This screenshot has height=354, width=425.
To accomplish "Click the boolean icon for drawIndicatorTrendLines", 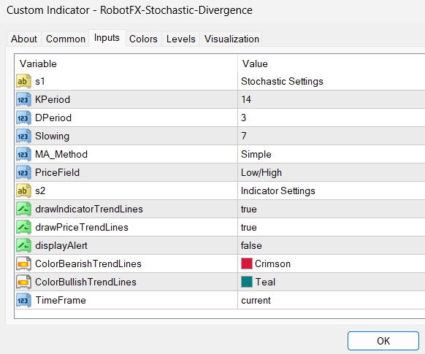I will point(23,209).
